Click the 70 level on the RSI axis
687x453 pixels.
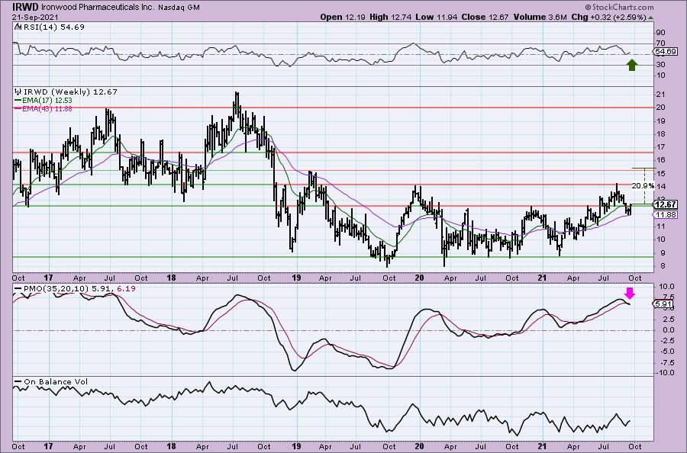pyautogui.click(x=660, y=43)
